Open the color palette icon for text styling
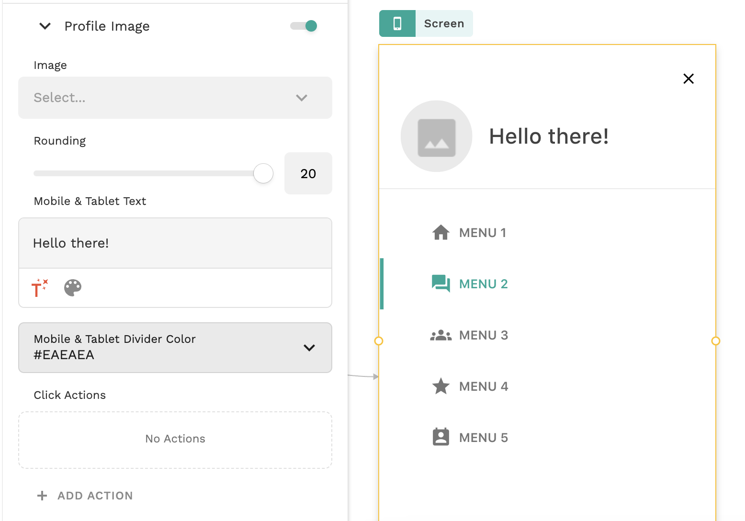 (x=73, y=288)
